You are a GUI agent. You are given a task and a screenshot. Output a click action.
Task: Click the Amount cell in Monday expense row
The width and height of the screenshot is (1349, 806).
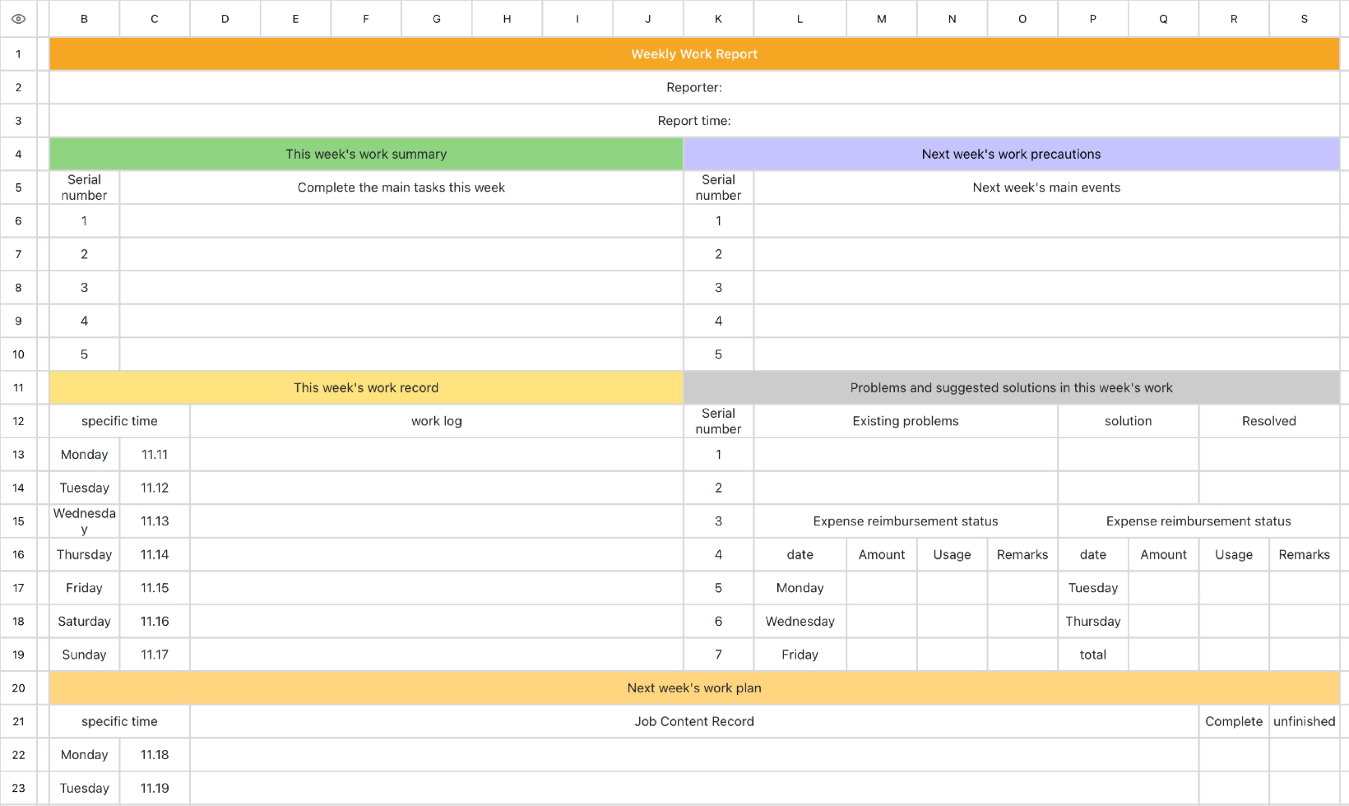pos(881,588)
